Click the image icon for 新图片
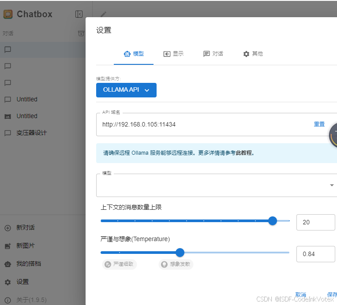Image resolution: width=337 pixels, height=305 pixels. tap(8, 246)
